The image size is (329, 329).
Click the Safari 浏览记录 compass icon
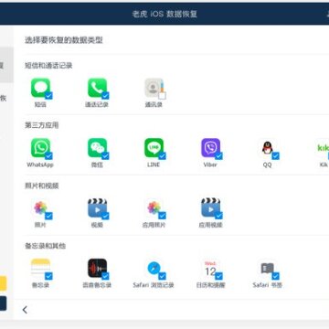pyautogui.click(x=154, y=268)
